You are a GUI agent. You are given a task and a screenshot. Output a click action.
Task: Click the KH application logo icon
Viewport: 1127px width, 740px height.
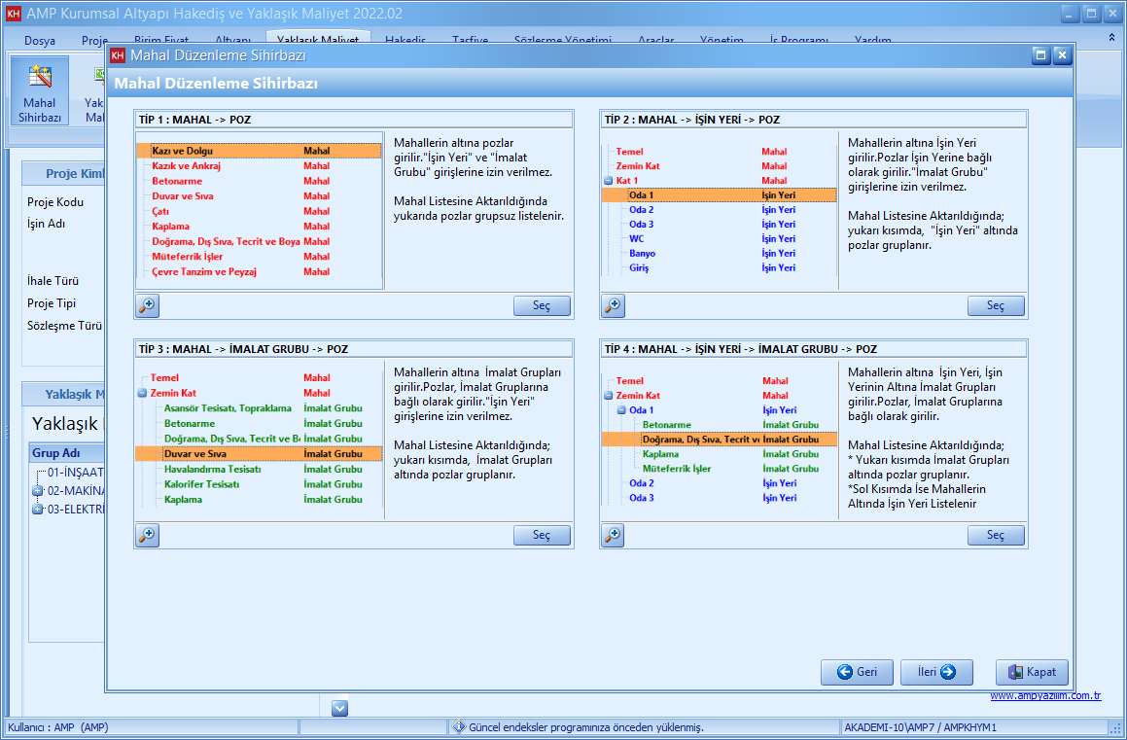pos(13,14)
